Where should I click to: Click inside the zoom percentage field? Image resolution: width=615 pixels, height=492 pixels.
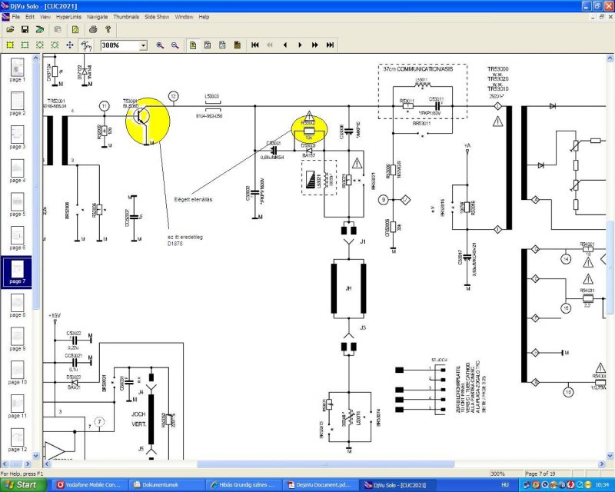[x=120, y=45]
